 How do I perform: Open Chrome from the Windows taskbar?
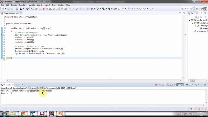(x=23, y=114)
